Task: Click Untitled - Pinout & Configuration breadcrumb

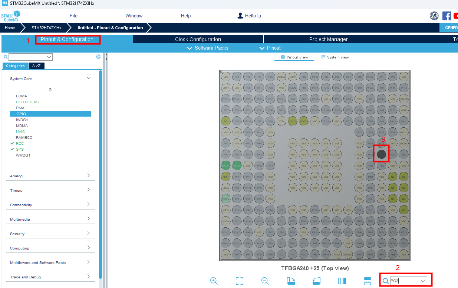Action: click(x=110, y=28)
